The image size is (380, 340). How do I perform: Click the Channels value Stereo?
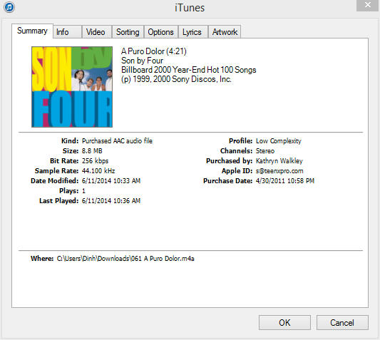coord(265,150)
